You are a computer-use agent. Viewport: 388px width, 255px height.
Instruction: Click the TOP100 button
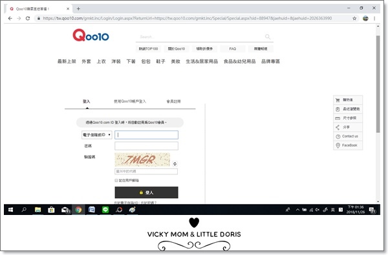[148, 48]
